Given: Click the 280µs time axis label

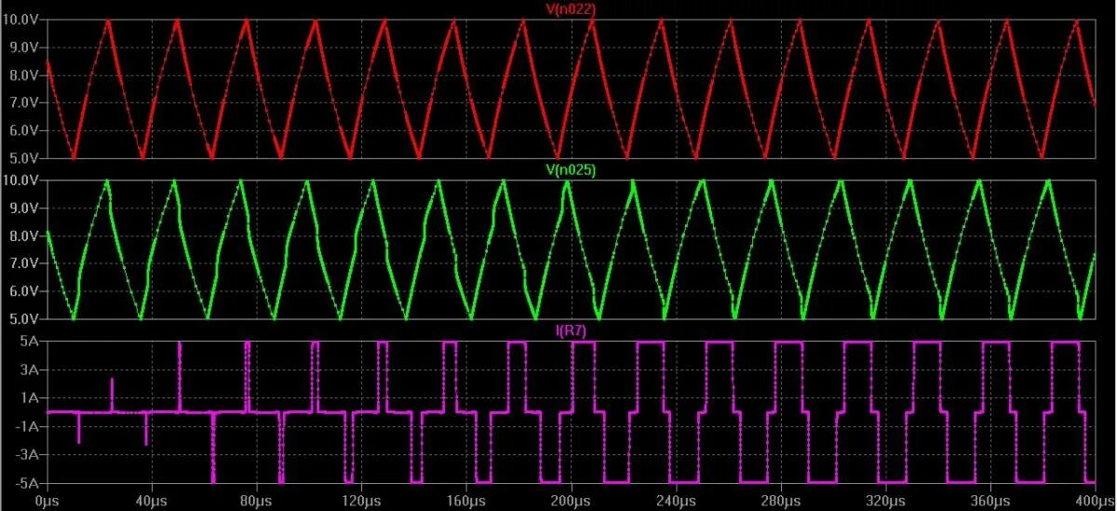Looking at the screenshot, I should [x=779, y=502].
